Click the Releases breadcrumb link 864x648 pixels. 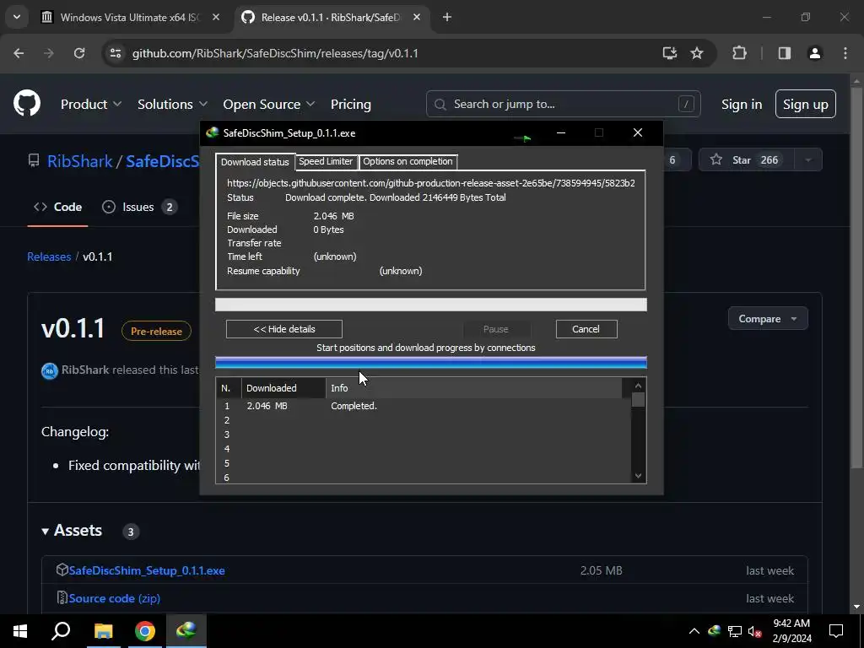[x=49, y=256]
